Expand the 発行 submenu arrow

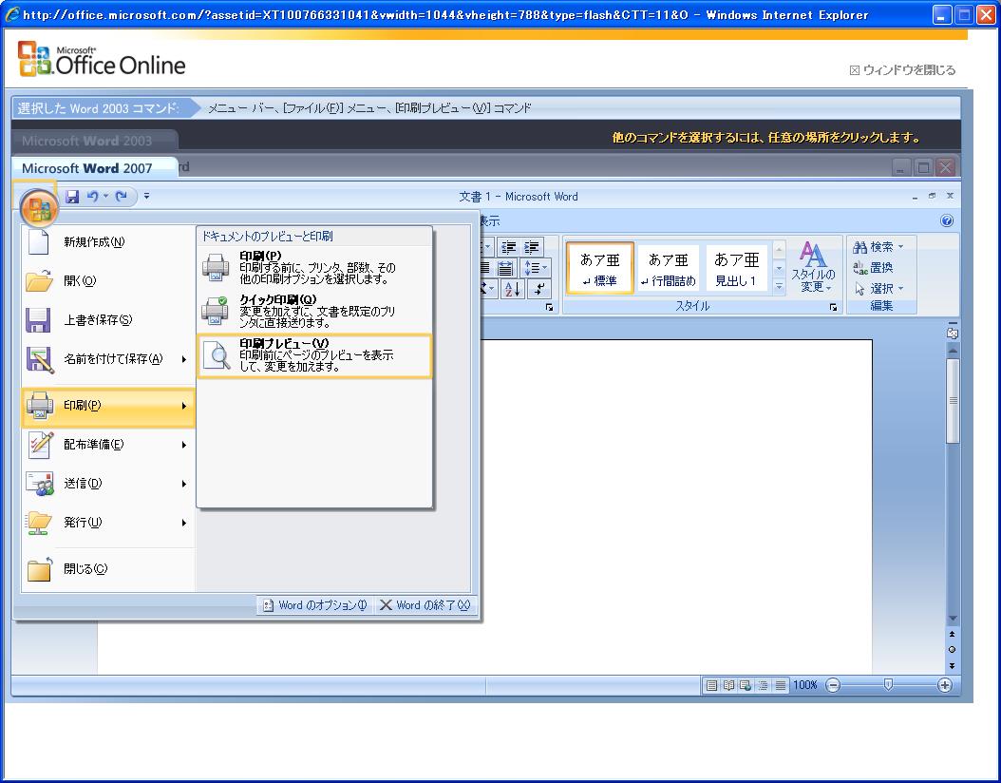(x=184, y=523)
